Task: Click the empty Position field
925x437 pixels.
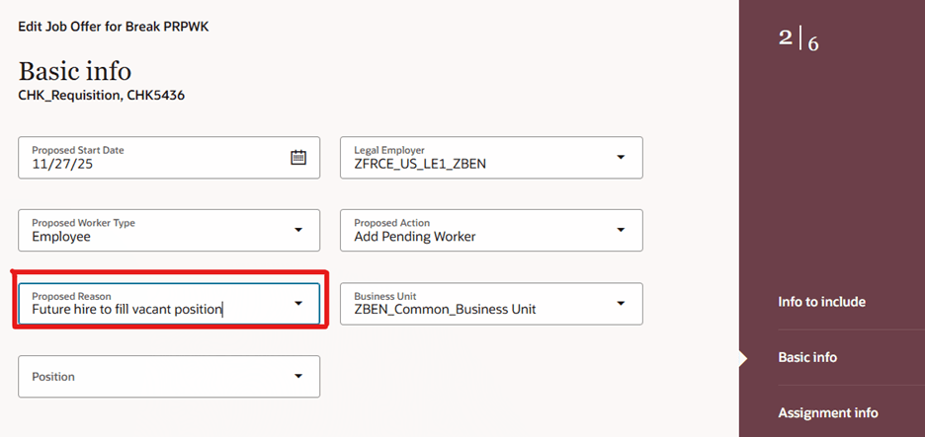Action: click(169, 377)
